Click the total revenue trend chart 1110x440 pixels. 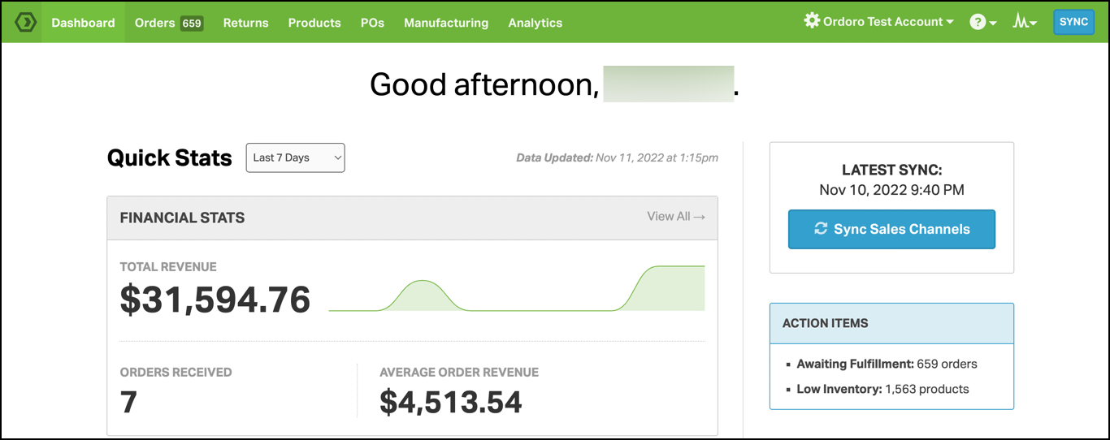516,289
